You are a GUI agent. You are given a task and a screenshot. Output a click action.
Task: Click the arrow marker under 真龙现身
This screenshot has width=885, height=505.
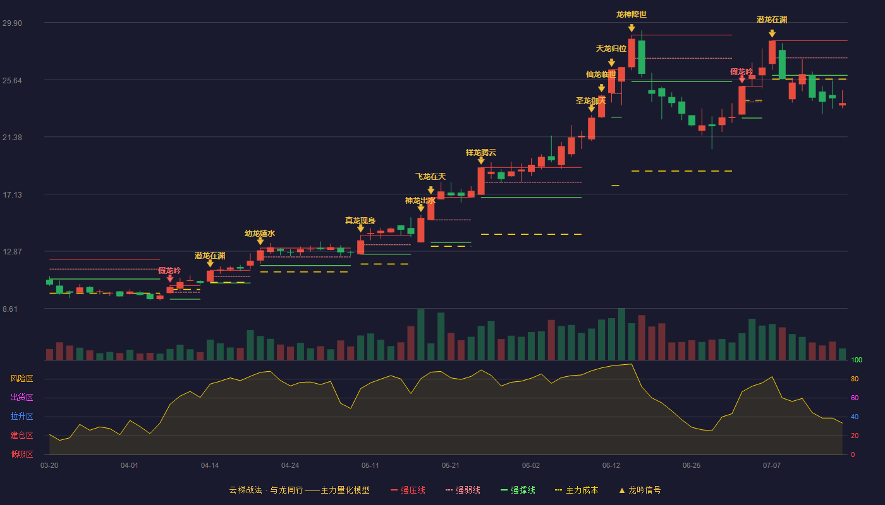tap(360, 229)
